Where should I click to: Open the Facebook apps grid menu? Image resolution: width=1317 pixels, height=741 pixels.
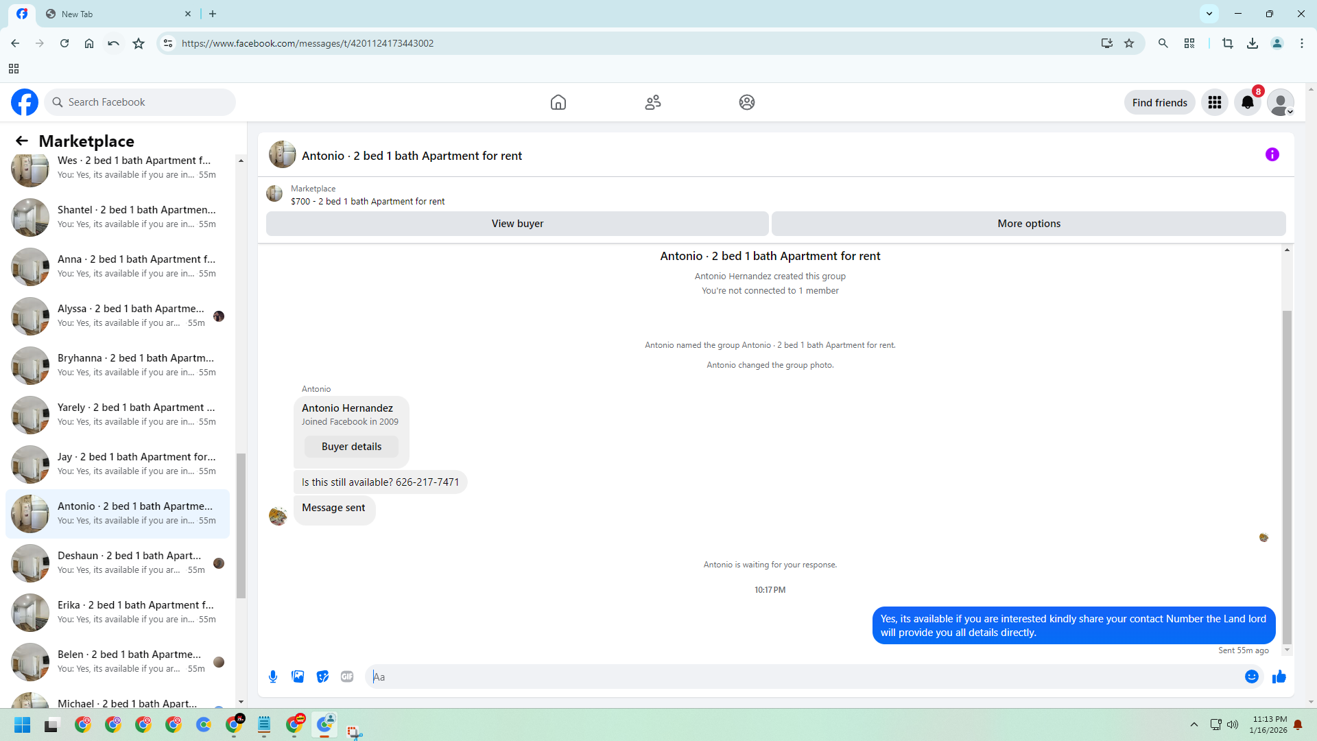pos(1214,103)
